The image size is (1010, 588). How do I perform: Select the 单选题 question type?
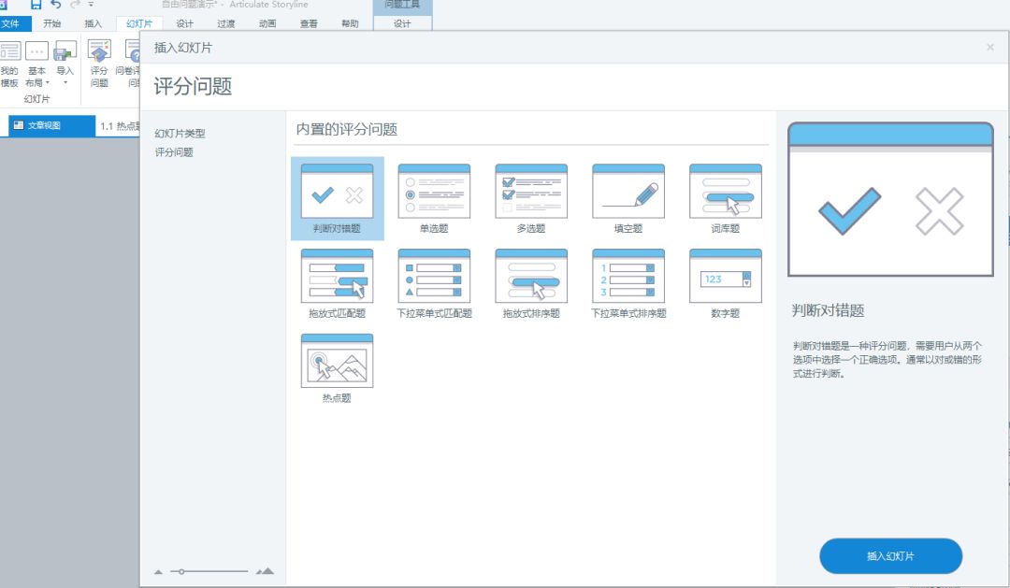click(434, 198)
